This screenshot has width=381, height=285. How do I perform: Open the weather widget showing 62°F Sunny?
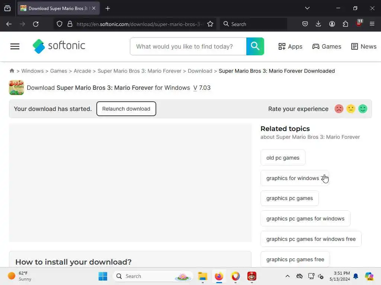pyautogui.click(x=19, y=276)
